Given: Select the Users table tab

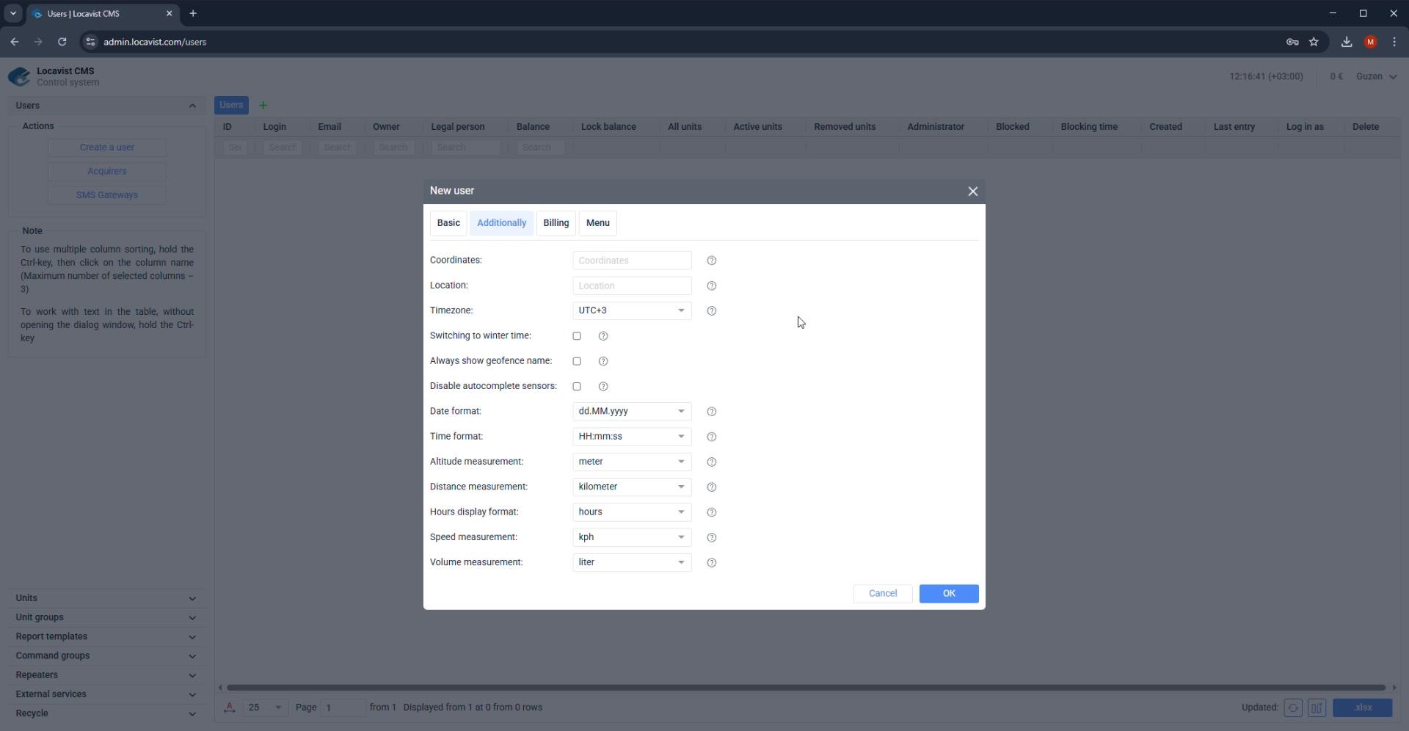Looking at the screenshot, I should pyautogui.click(x=231, y=105).
